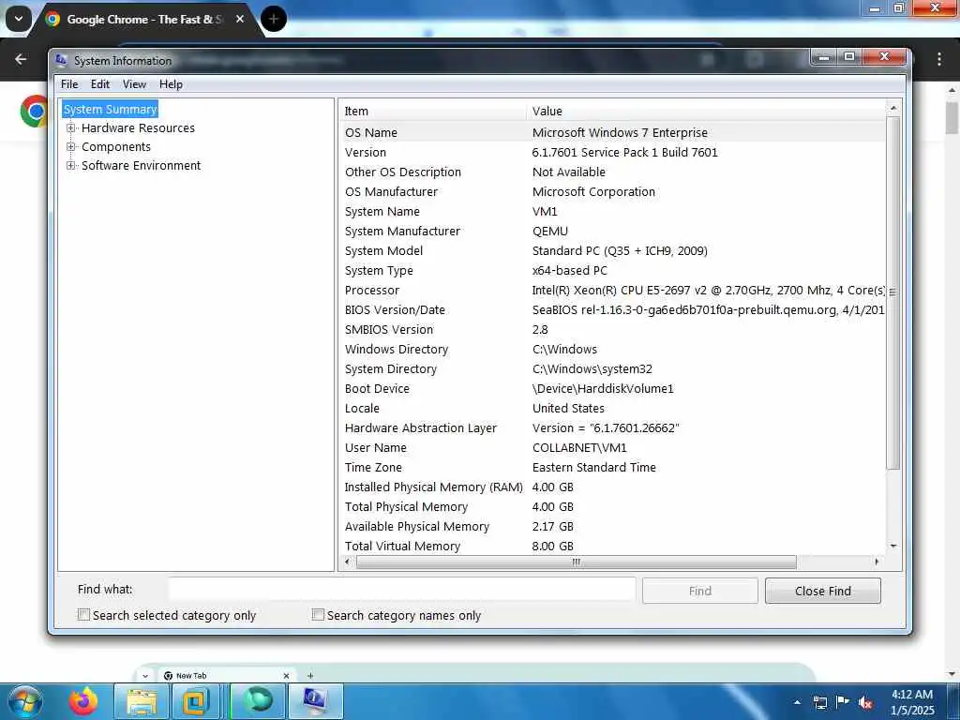Select Available Physical Memory row
The width and height of the screenshot is (960, 720).
click(x=612, y=527)
